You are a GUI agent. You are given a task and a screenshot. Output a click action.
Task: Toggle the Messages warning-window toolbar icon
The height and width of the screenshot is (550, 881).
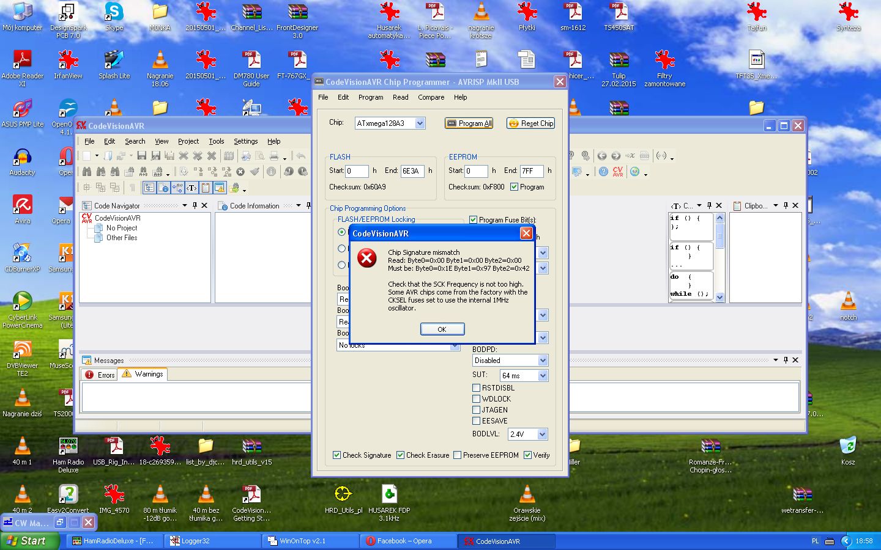220,188
